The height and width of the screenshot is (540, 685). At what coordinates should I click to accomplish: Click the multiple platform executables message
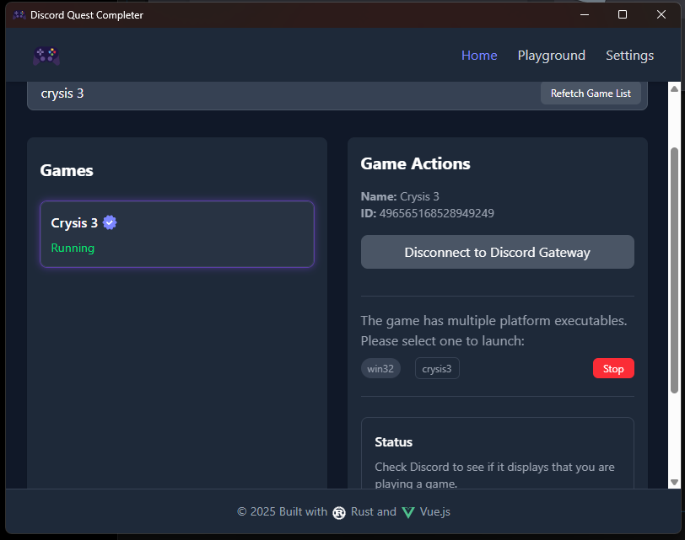pyautogui.click(x=494, y=330)
